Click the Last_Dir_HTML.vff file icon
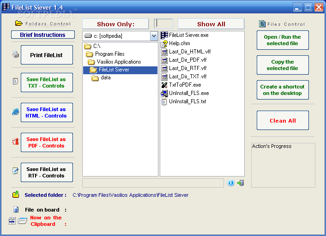Screen dimensions: 326x236 [x=164, y=52]
